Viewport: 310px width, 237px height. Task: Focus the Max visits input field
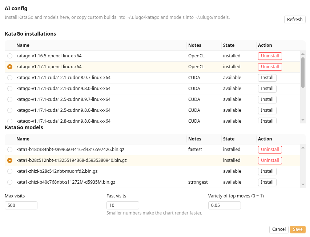(21, 205)
